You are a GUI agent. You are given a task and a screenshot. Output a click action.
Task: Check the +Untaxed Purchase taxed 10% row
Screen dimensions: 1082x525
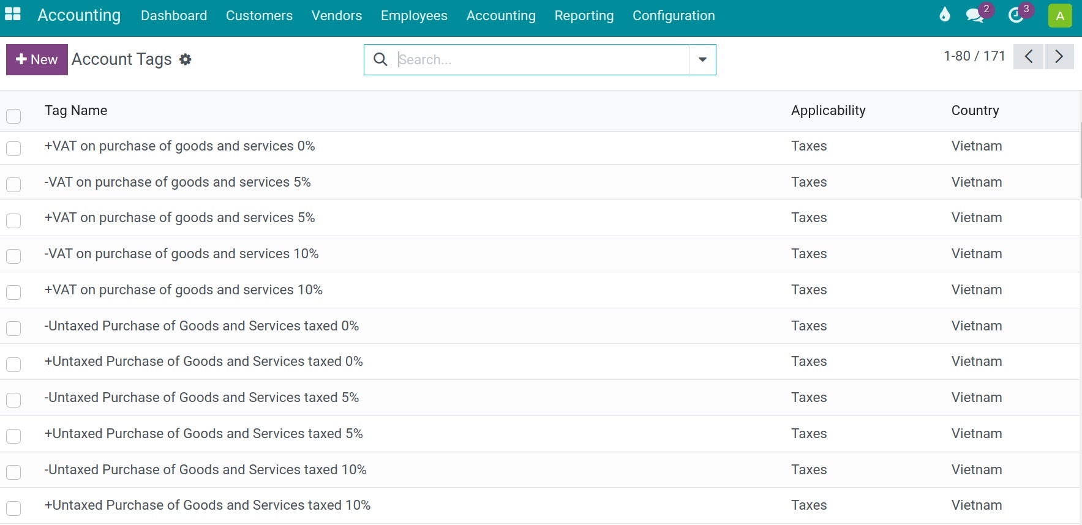click(x=13, y=508)
